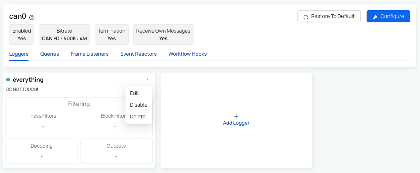
Task: Show the Workflow Hooks tab
Action: 187,54
